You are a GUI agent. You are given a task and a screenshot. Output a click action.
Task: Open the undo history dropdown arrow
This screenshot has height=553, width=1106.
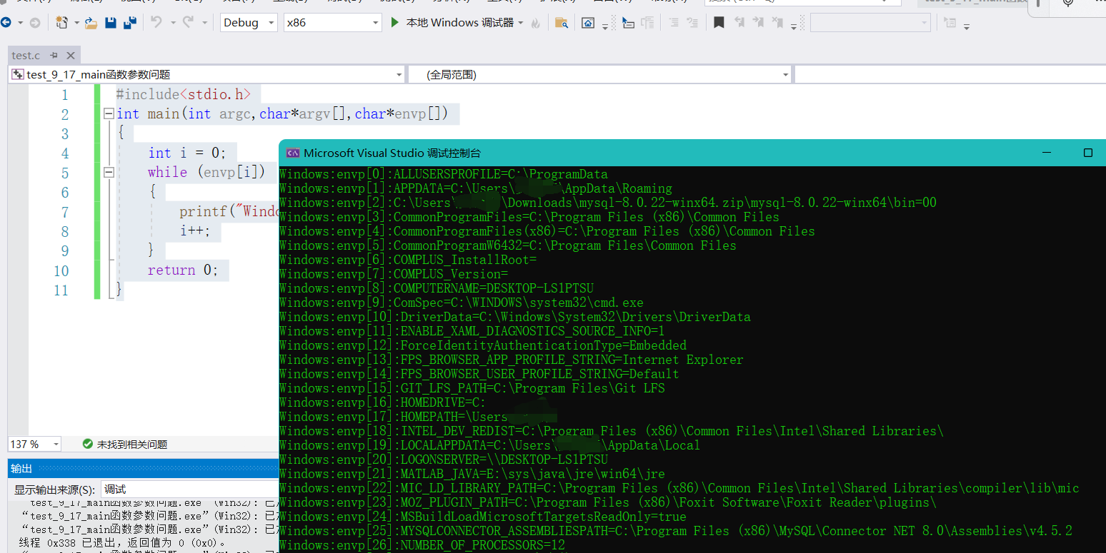(172, 23)
